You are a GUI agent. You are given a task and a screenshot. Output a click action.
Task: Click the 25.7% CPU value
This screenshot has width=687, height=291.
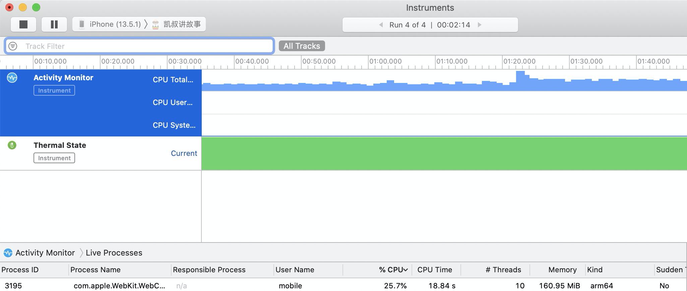coord(395,286)
